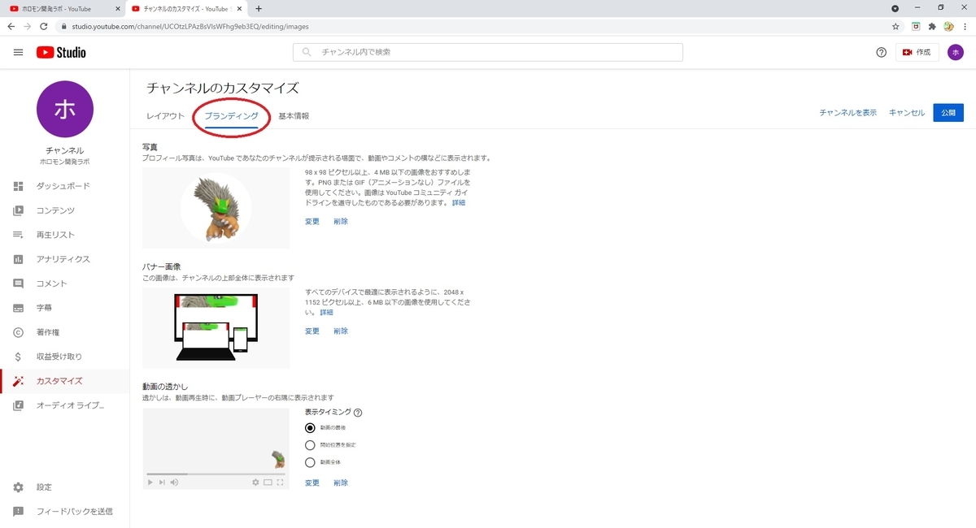Click 変更 under profile photo section
Image resolution: width=976 pixels, height=528 pixels.
pyautogui.click(x=312, y=222)
